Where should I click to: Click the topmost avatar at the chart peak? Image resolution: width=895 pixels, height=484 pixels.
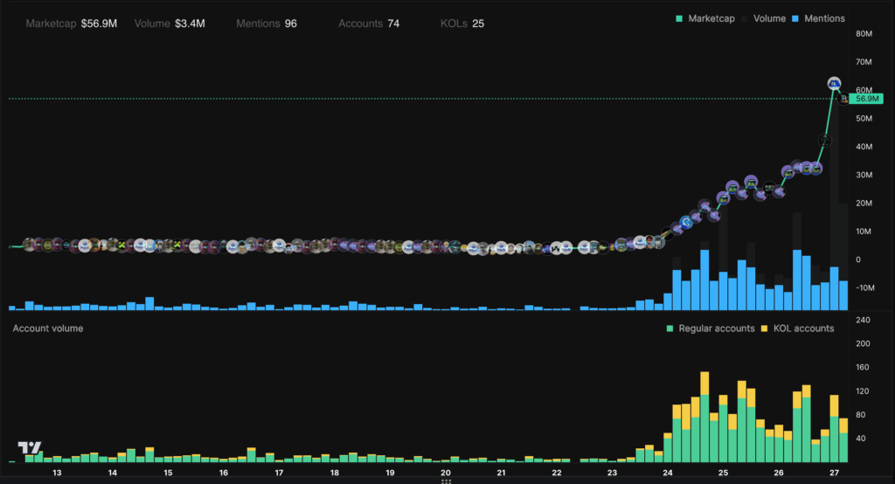click(x=834, y=84)
